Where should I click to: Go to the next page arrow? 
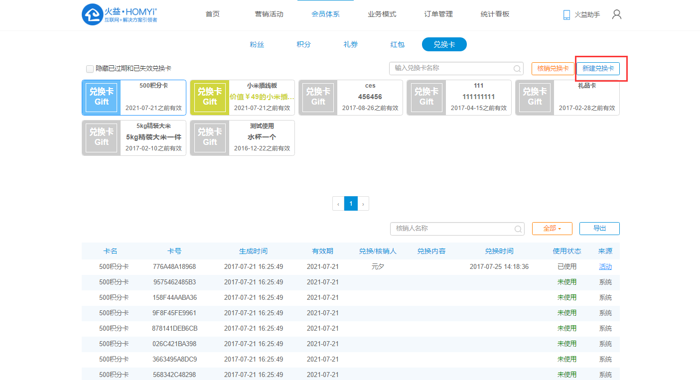(x=363, y=204)
